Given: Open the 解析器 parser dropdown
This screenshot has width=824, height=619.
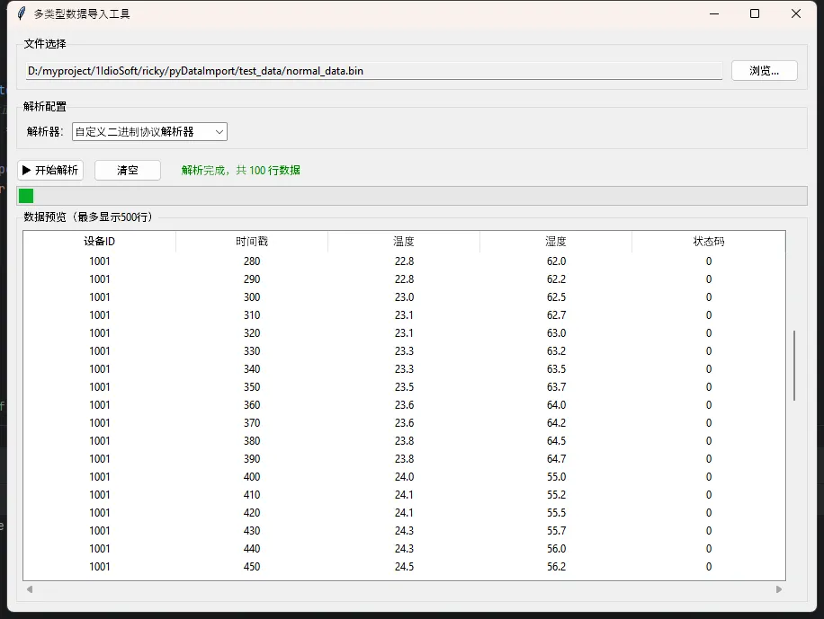Looking at the screenshot, I should tap(149, 132).
